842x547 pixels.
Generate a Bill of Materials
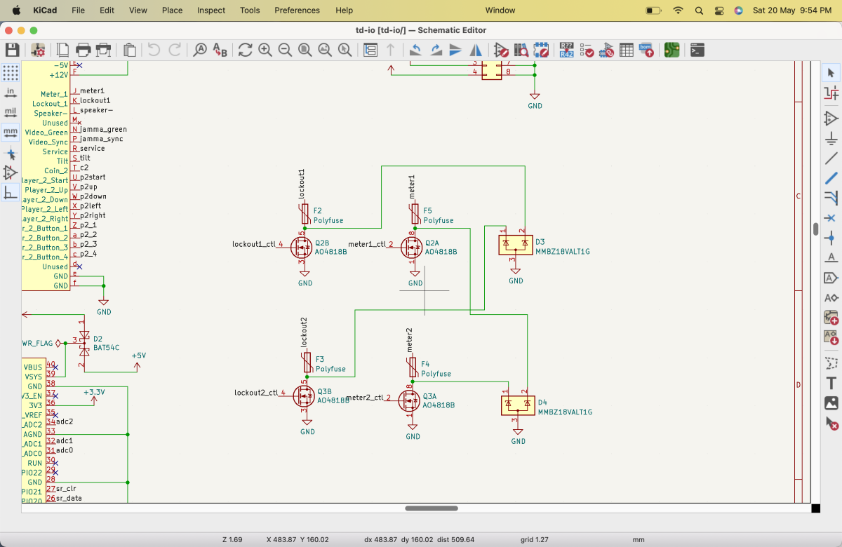[646, 50]
